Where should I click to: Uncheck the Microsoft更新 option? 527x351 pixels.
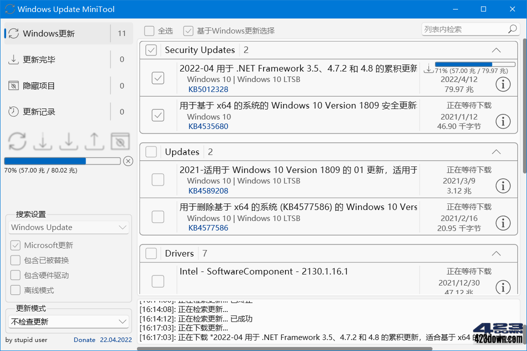(x=15, y=245)
